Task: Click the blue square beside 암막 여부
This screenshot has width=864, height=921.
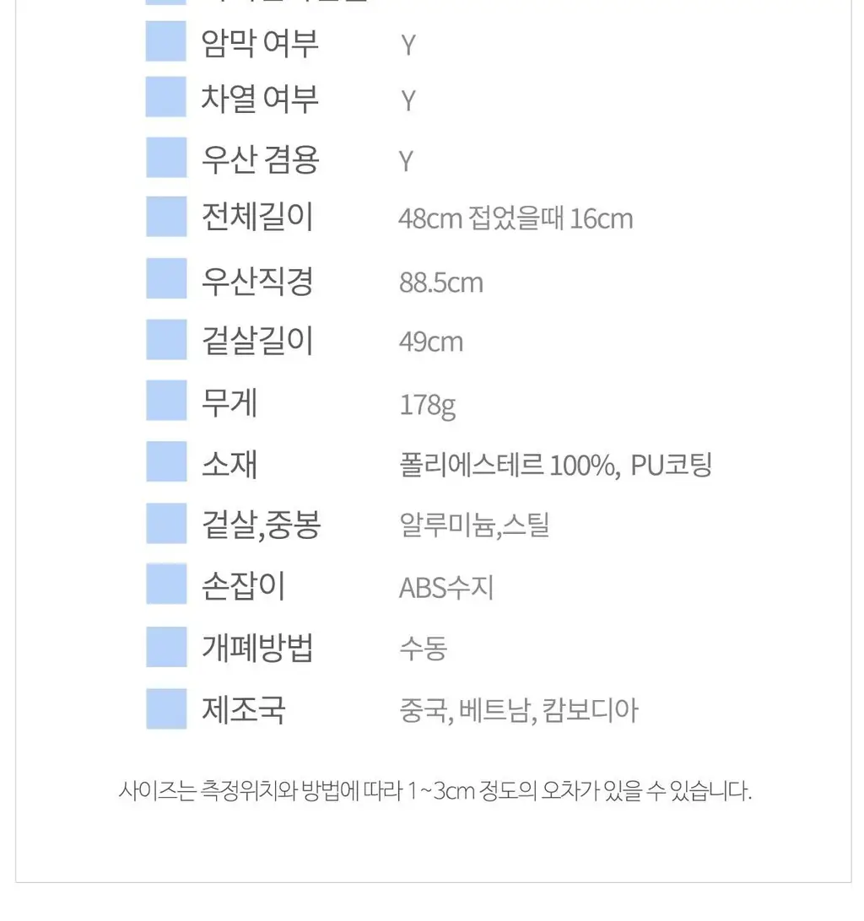Action: 165,41
